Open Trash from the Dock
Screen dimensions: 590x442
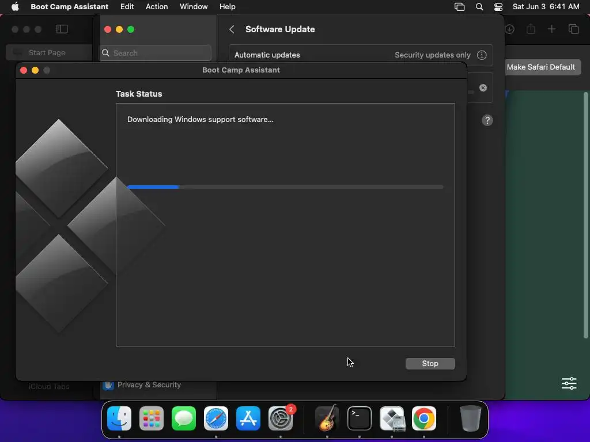coord(470,418)
